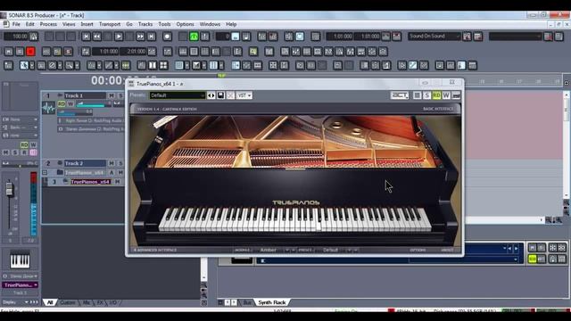Click Basic Interface label in TruePianos header
This screenshot has height=321, width=571.
(x=438, y=109)
